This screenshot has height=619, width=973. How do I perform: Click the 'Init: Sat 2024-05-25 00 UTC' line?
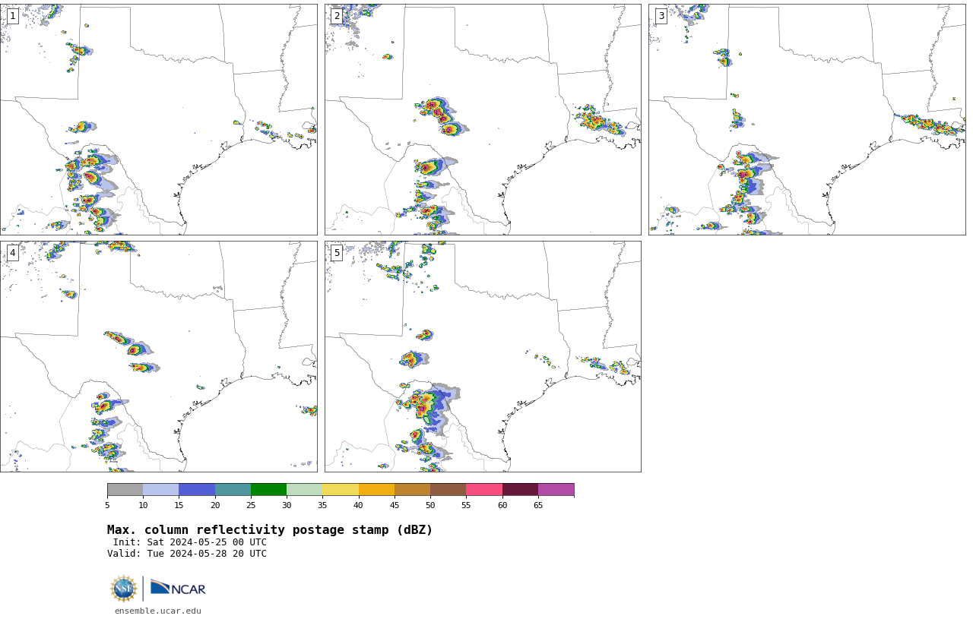pos(190,542)
